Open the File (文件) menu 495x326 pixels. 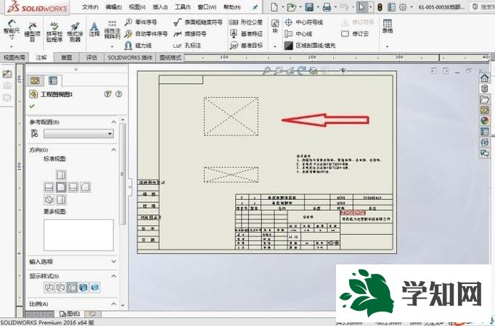(x=90, y=7)
